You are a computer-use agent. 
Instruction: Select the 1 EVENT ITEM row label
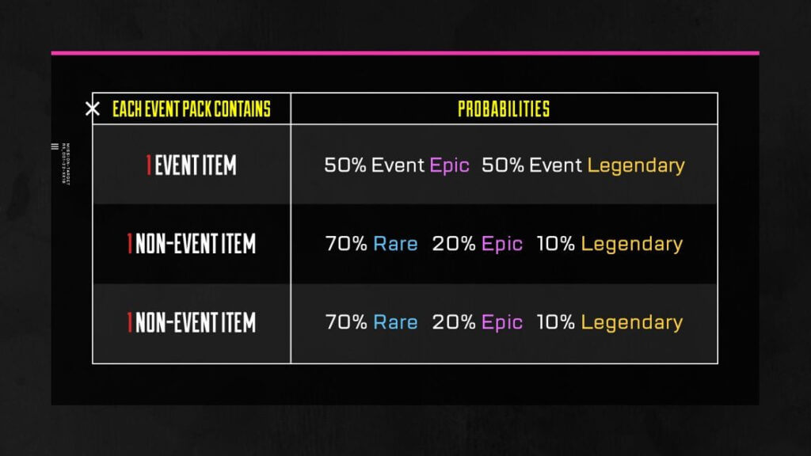[192, 165]
